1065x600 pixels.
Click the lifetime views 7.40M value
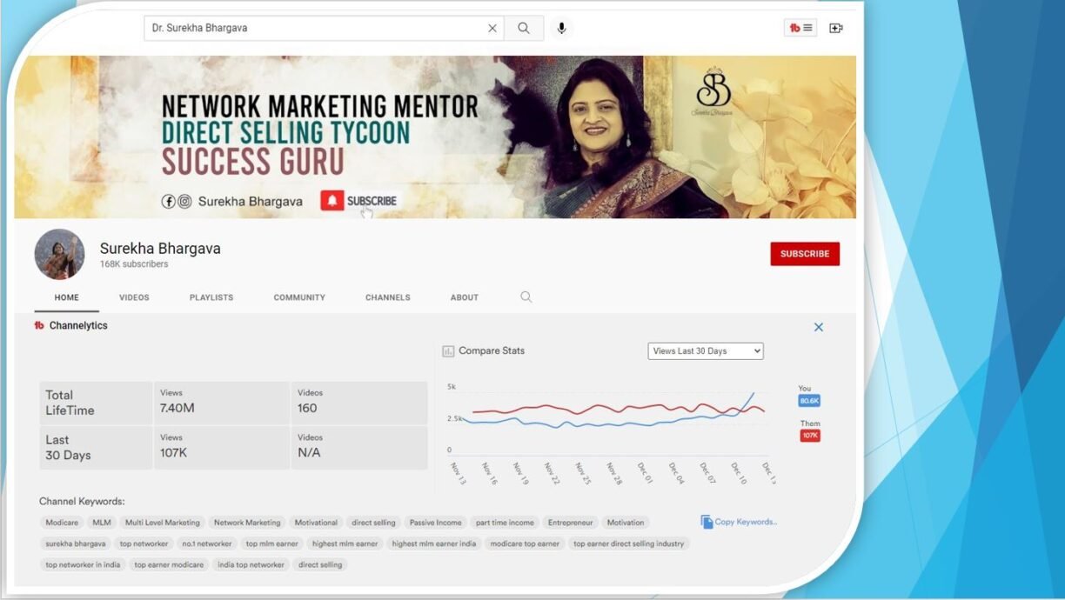tap(177, 408)
